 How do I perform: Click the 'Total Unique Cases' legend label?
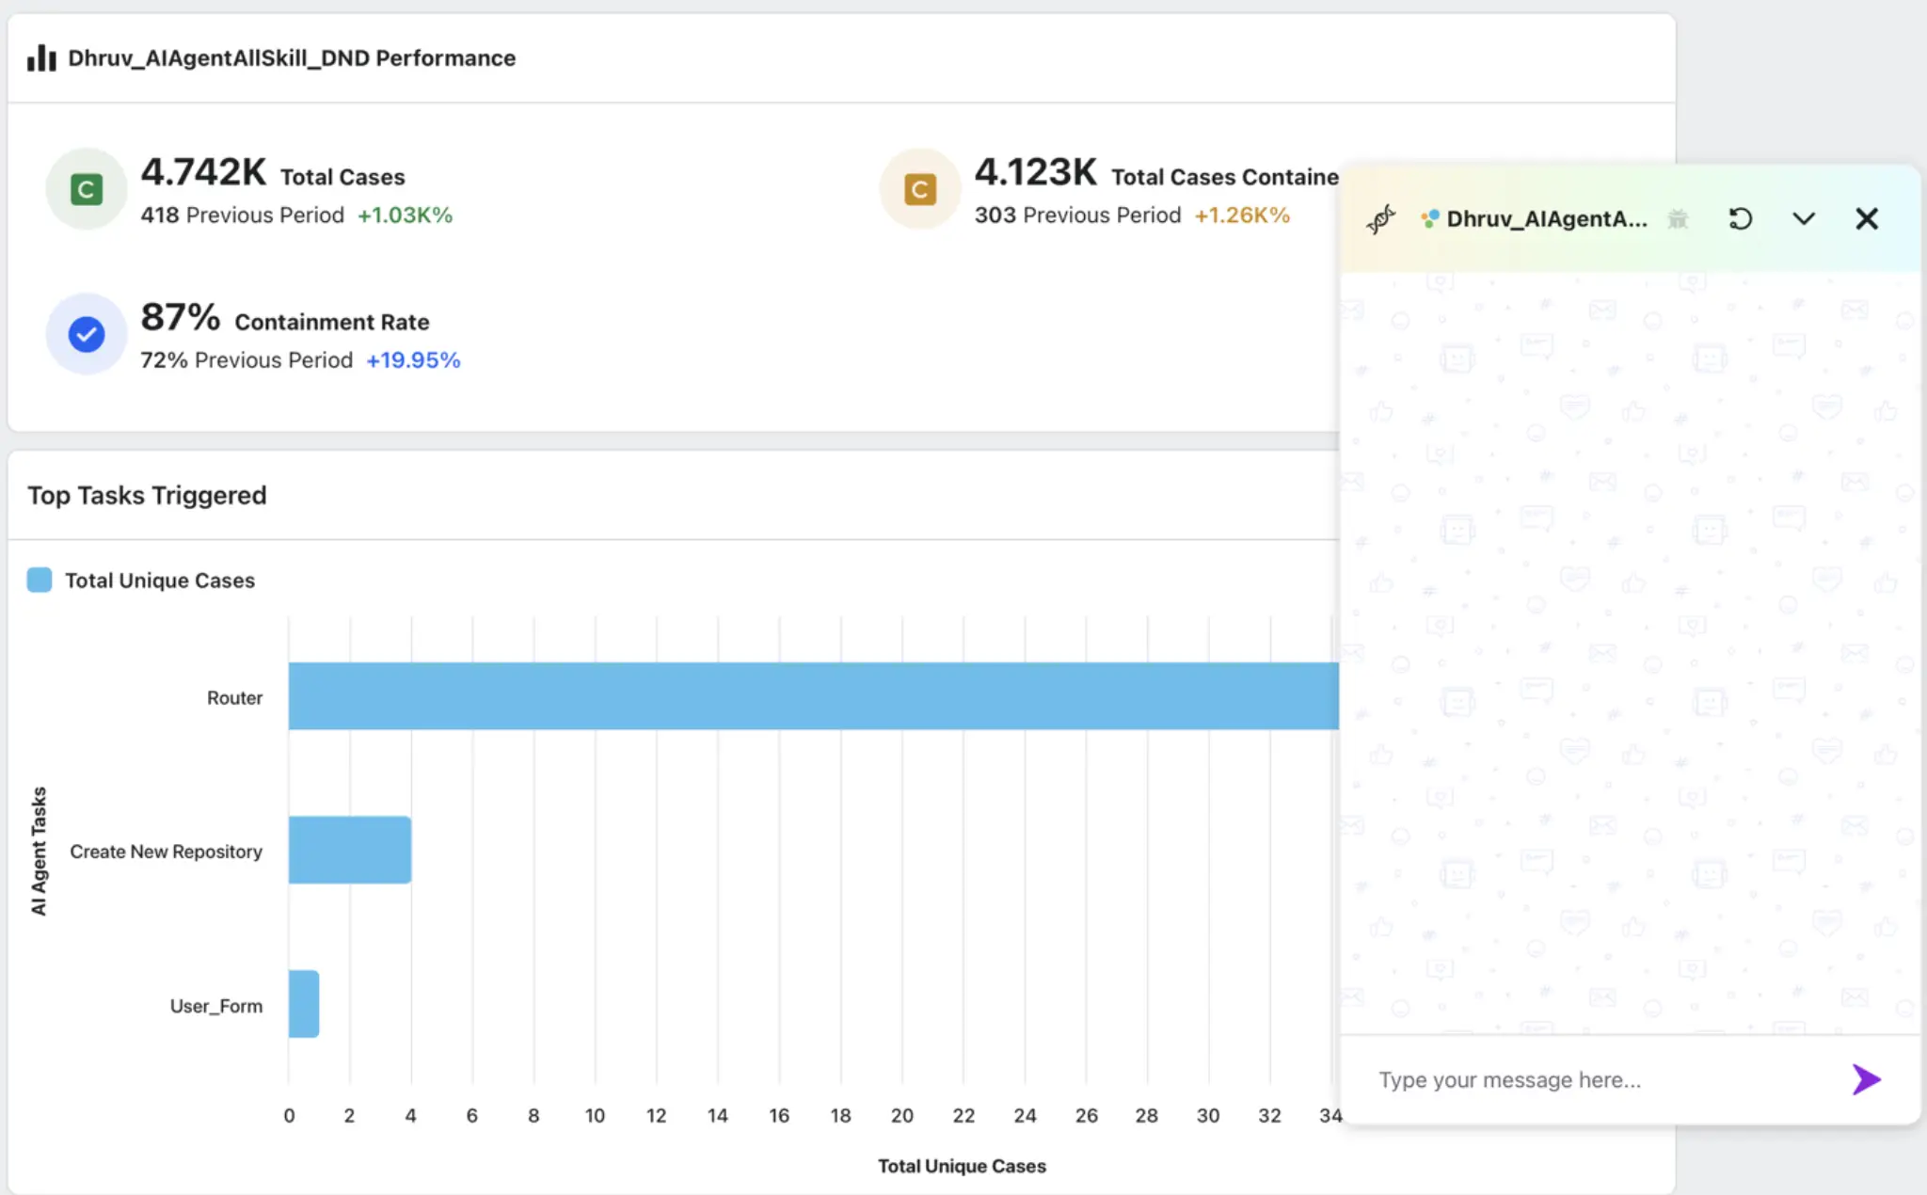pyautogui.click(x=160, y=581)
